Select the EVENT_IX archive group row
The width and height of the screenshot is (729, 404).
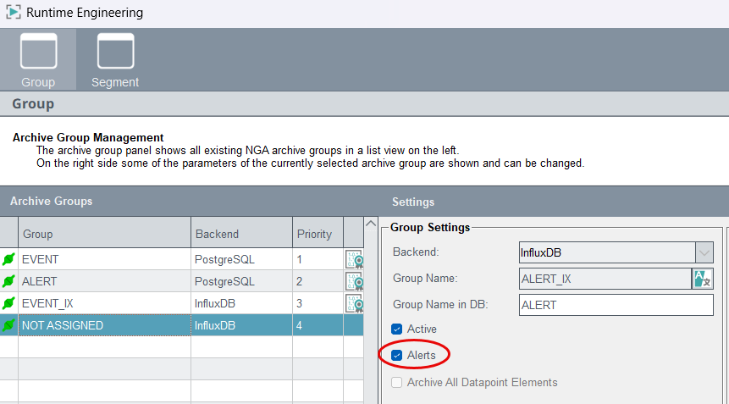tap(182, 303)
